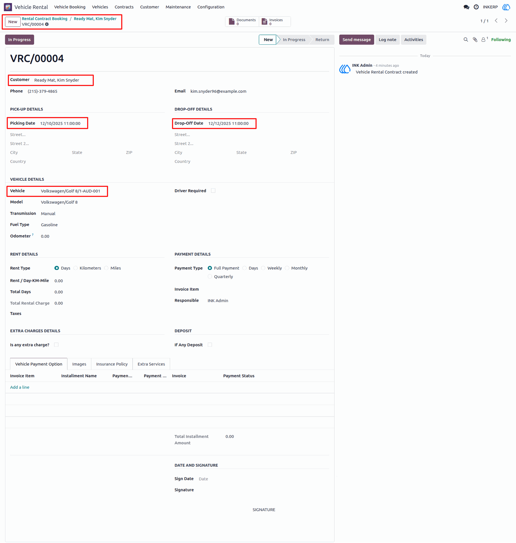The width and height of the screenshot is (516, 543).
Task: Click the Log note button
Action: pyautogui.click(x=387, y=40)
